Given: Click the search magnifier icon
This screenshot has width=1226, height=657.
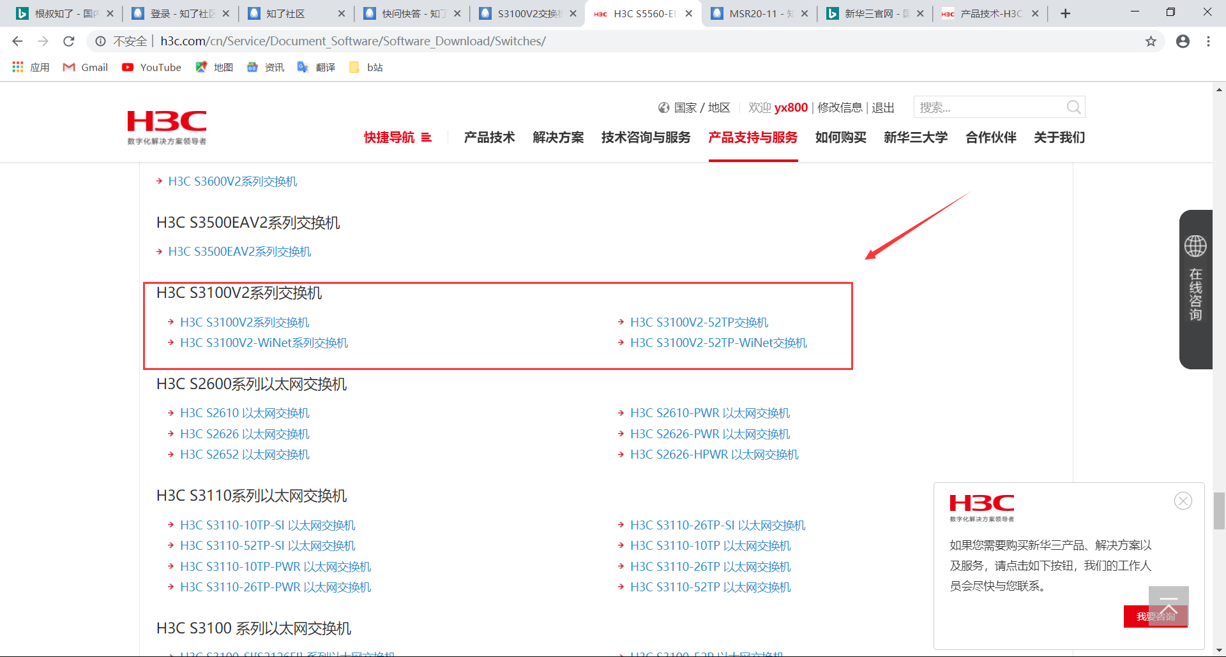Looking at the screenshot, I should (1073, 107).
